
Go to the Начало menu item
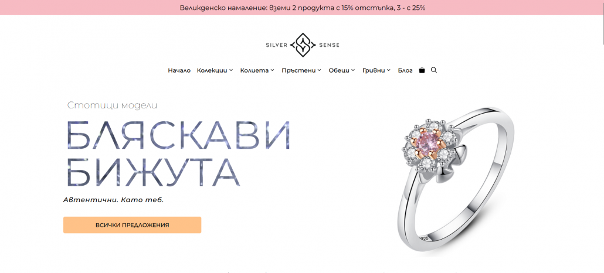tap(179, 70)
